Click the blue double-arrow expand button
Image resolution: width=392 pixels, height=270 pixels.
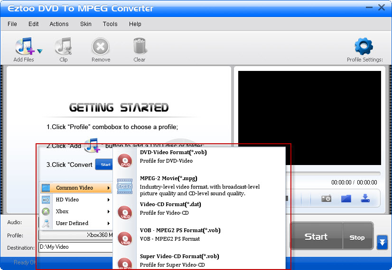[x=382, y=242]
